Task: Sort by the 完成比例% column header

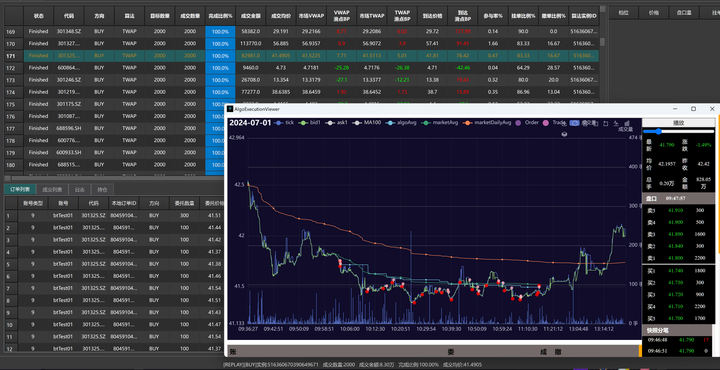Action: click(220, 16)
